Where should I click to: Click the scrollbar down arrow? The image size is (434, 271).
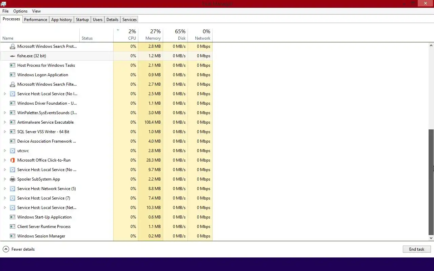[431, 238]
